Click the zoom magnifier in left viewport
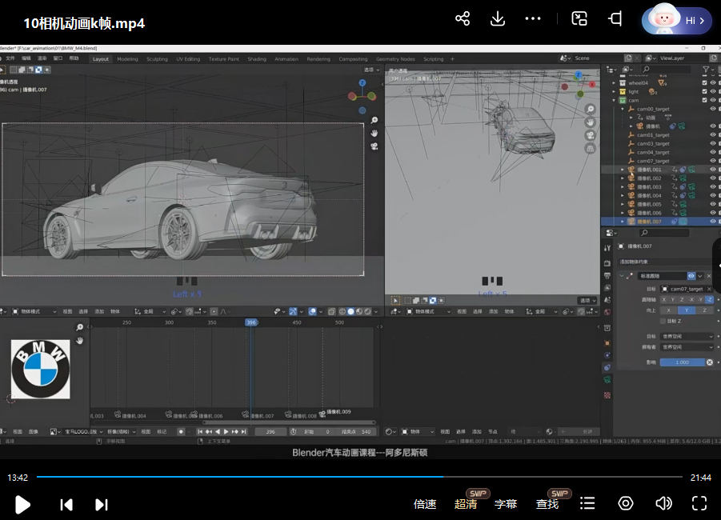This screenshot has width=721, height=520. [x=374, y=121]
